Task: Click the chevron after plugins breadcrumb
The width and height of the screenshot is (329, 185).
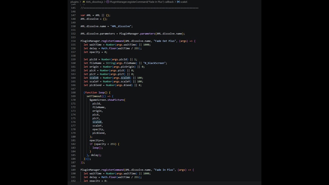Action: click(x=80, y=2)
